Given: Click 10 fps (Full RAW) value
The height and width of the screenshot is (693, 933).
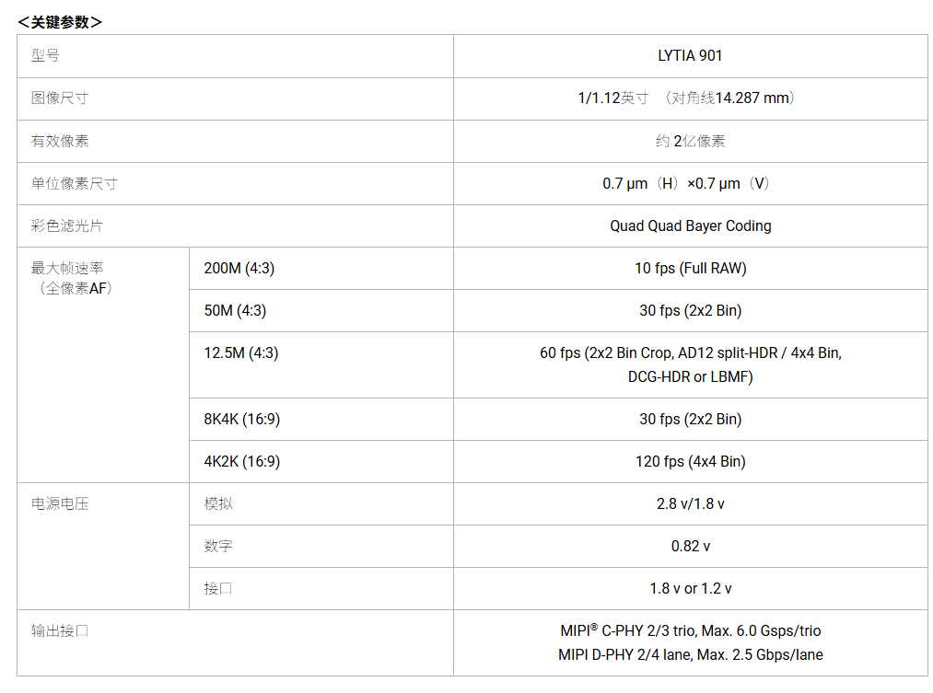Looking at the screenshot, I should pos(690,268).
